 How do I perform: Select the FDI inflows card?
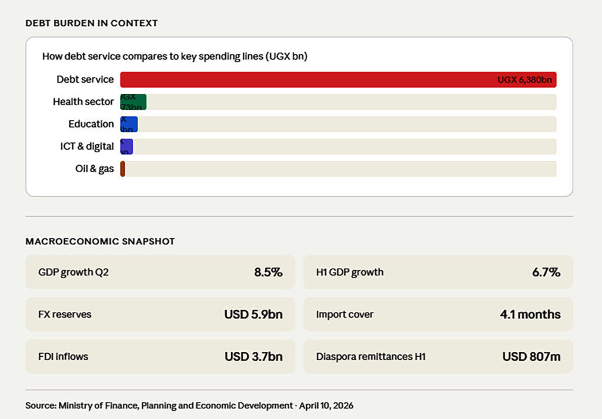click(160, 356)
